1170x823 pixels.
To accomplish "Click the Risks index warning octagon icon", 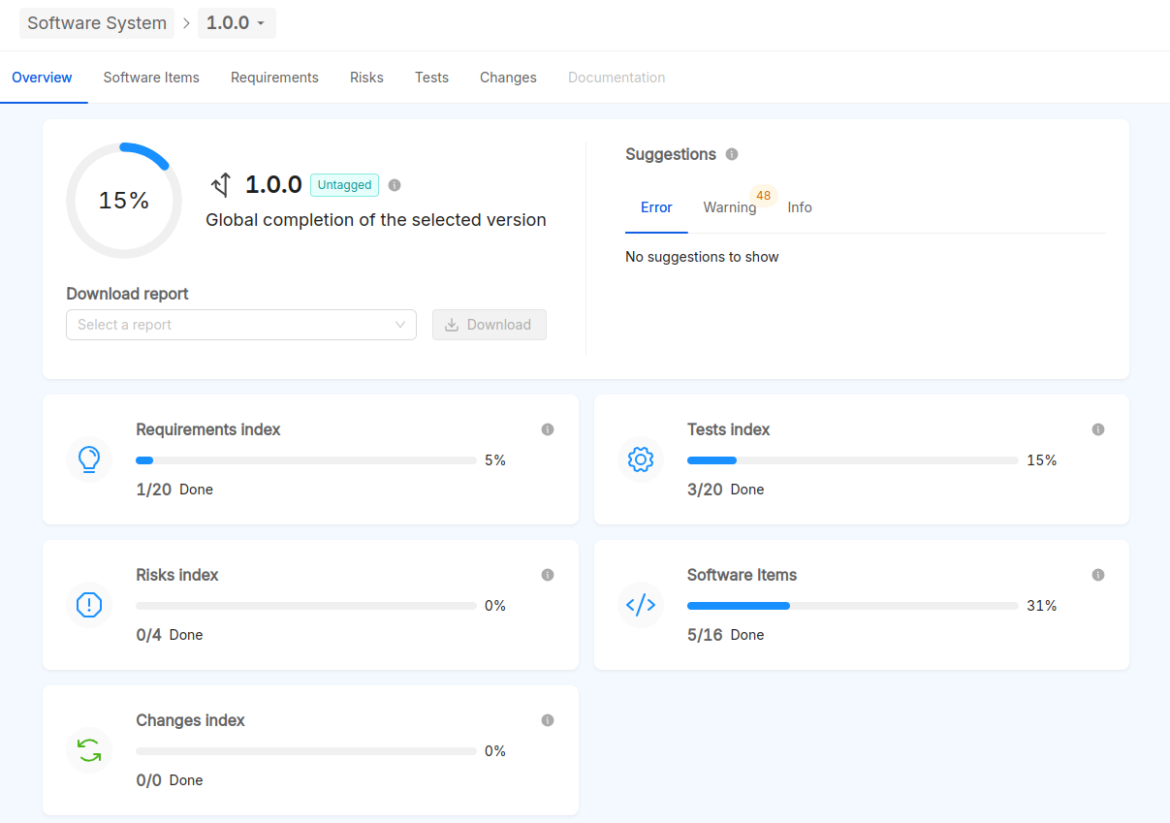I will point(89,605).
